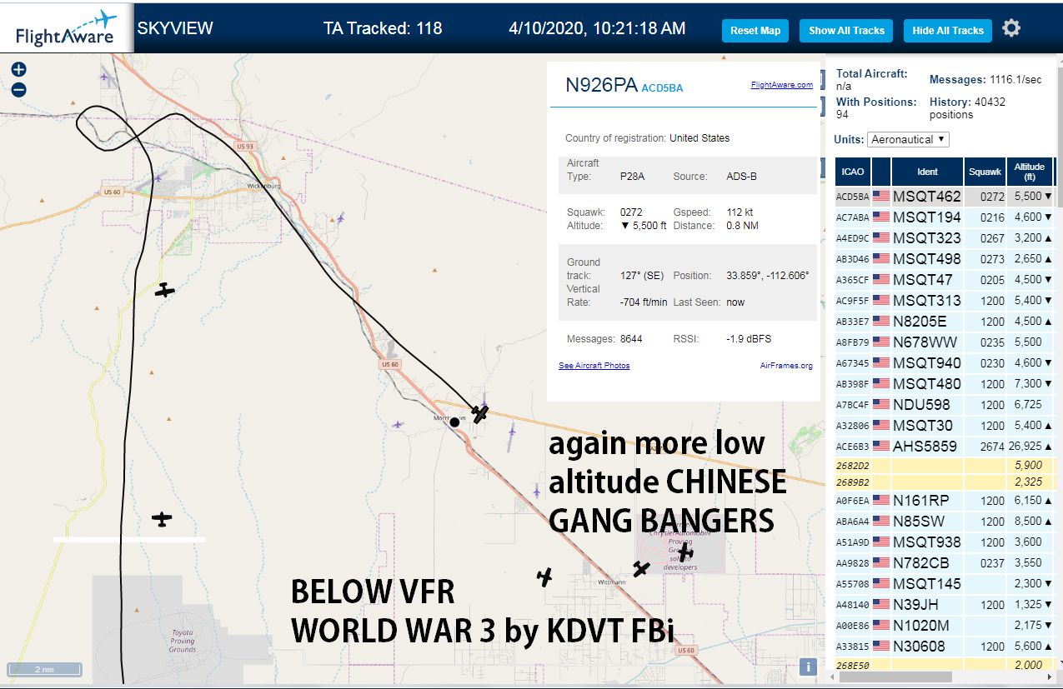Open the map info 'i' button
The image size is (1063, 689).
(807, 667)
